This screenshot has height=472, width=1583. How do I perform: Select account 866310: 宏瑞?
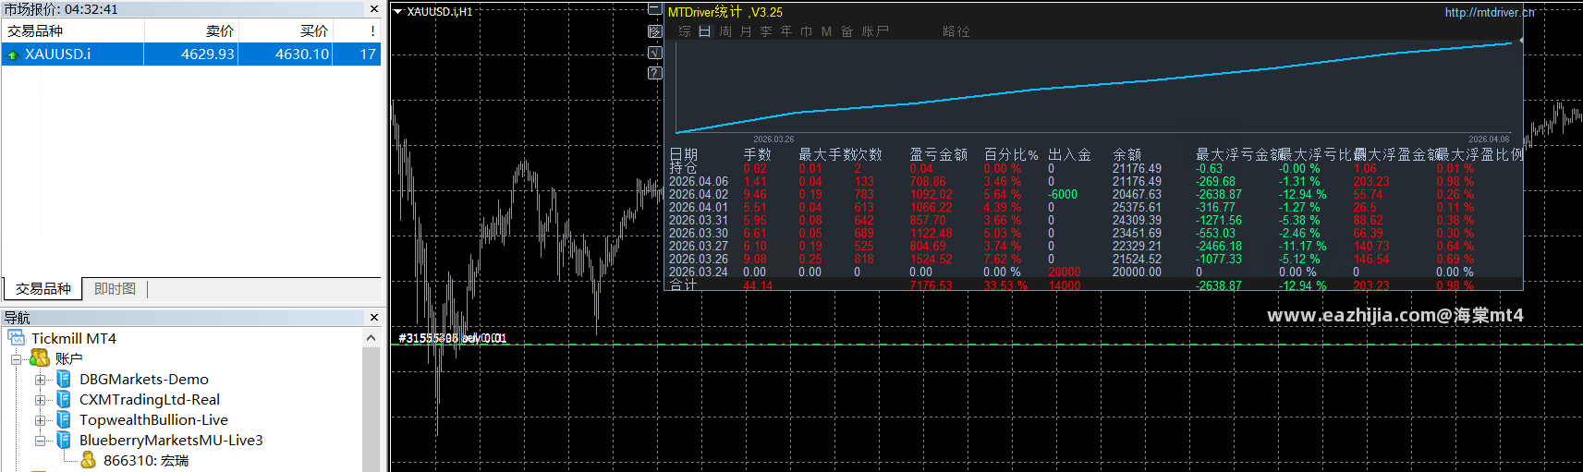pos(146,460)
